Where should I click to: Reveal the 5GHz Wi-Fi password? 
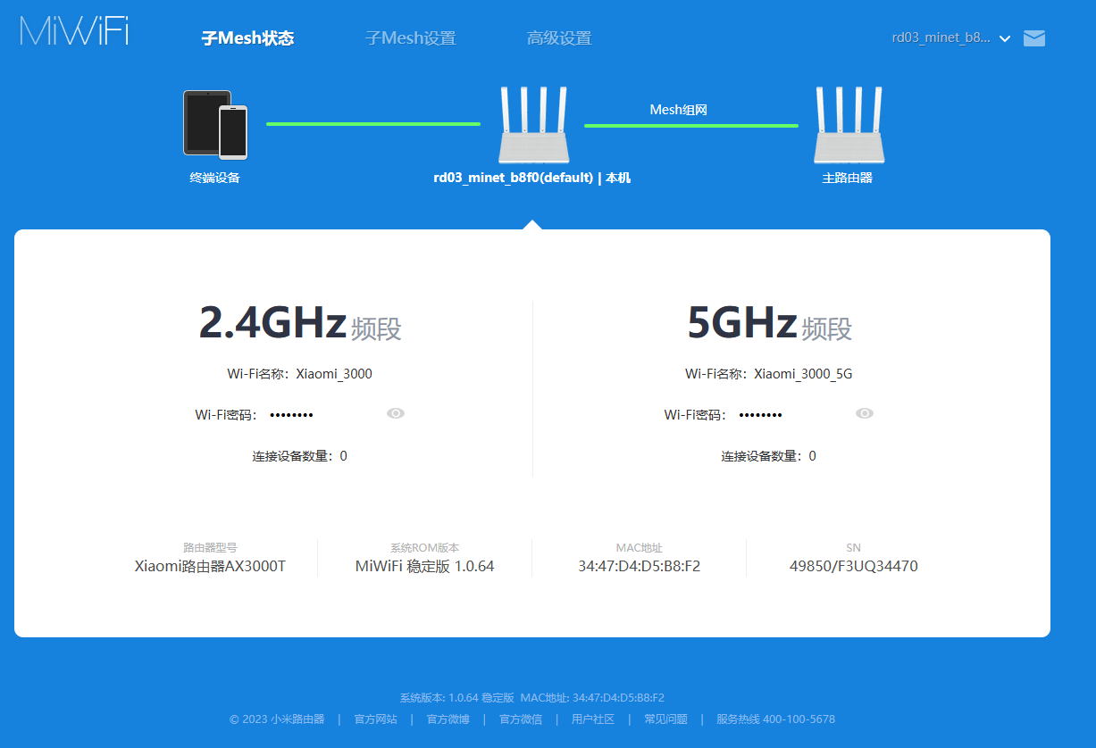point(865,413)
